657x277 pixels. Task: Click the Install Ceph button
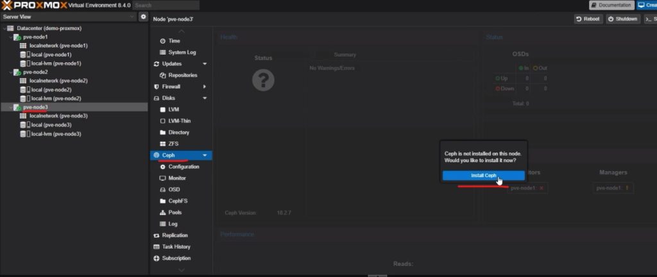(x=484, y=175)
